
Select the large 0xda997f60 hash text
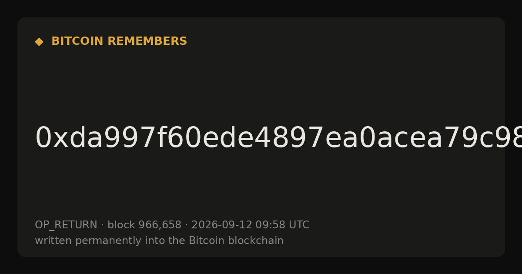pos(278,138)
